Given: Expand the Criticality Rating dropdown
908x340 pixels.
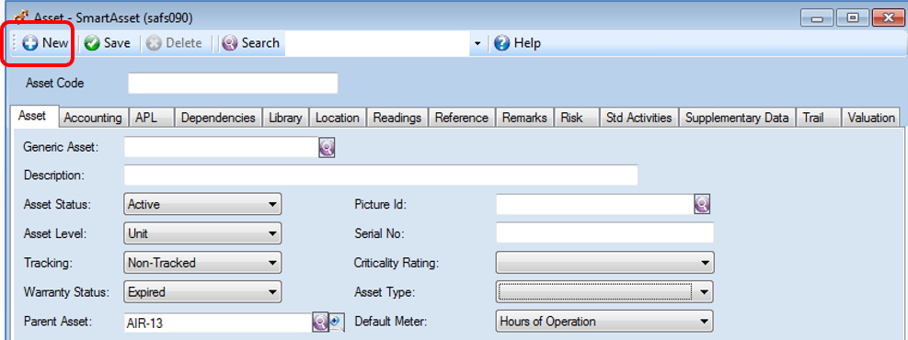Looking at the screenshot, I should (x=604, y=263).
